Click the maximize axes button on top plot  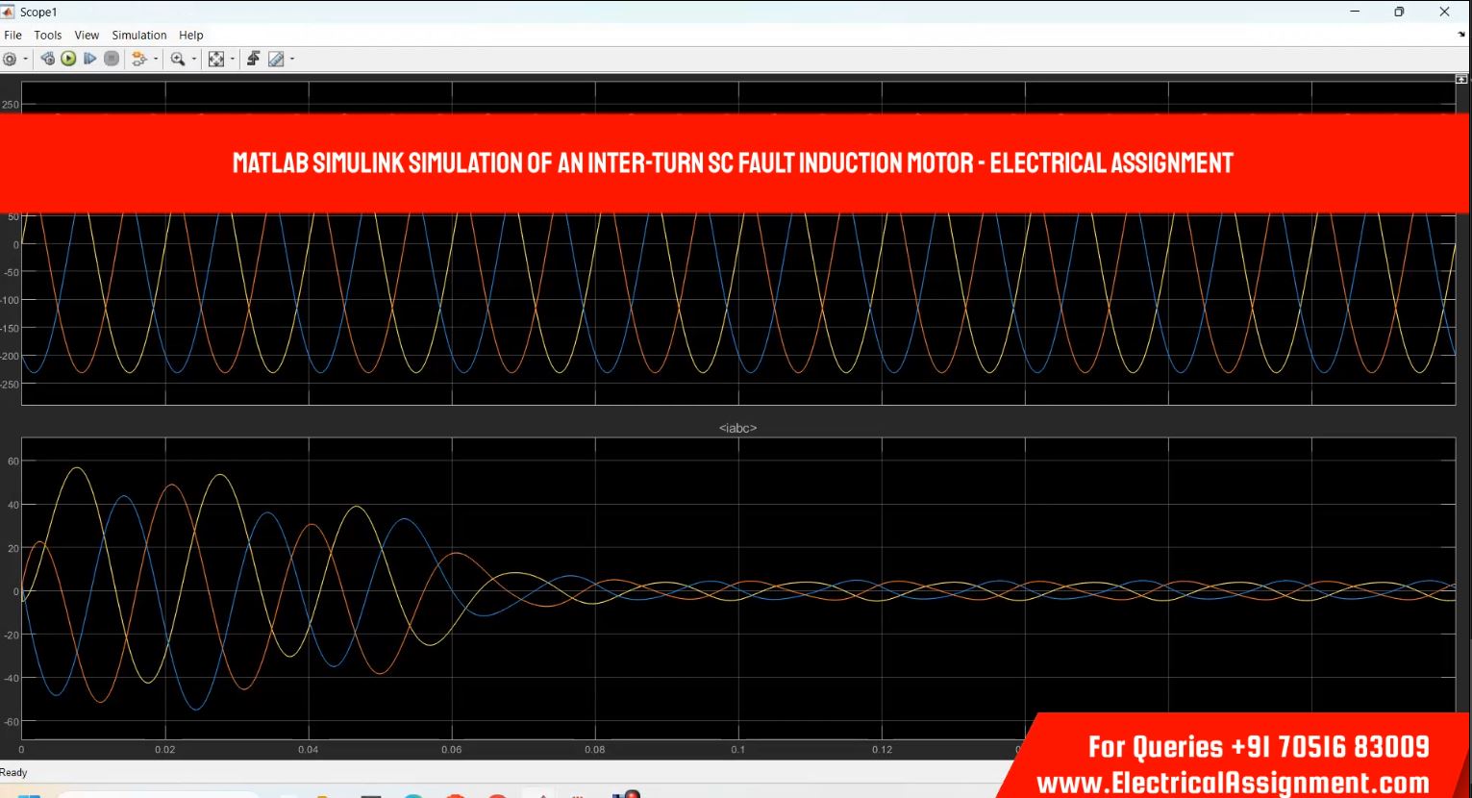pyautogui.click(x=1461, y=79)
